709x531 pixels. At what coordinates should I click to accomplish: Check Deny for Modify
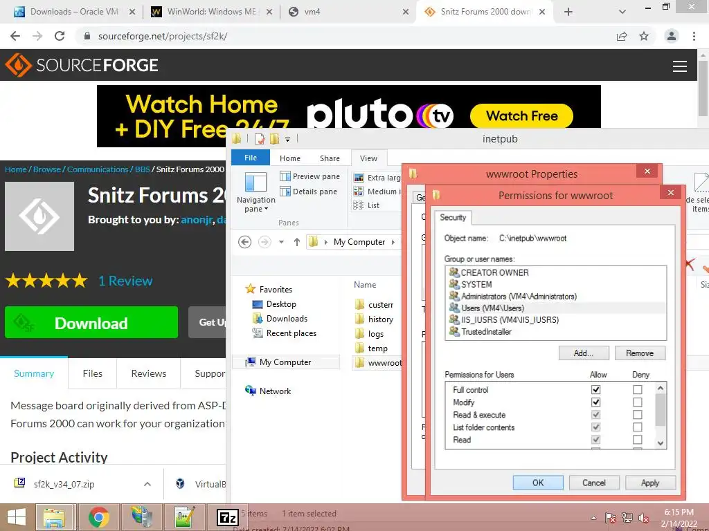tap(638, 402)
